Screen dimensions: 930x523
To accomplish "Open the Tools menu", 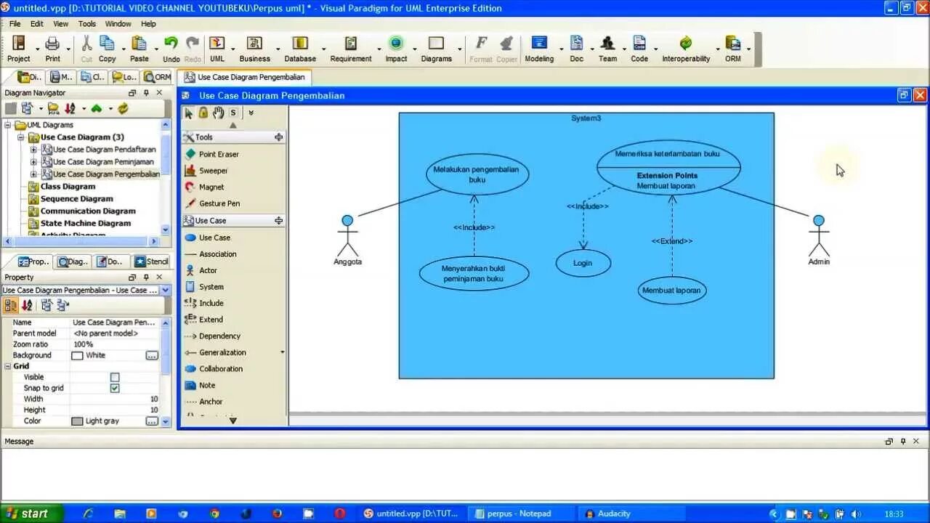I will click(87, 23).
